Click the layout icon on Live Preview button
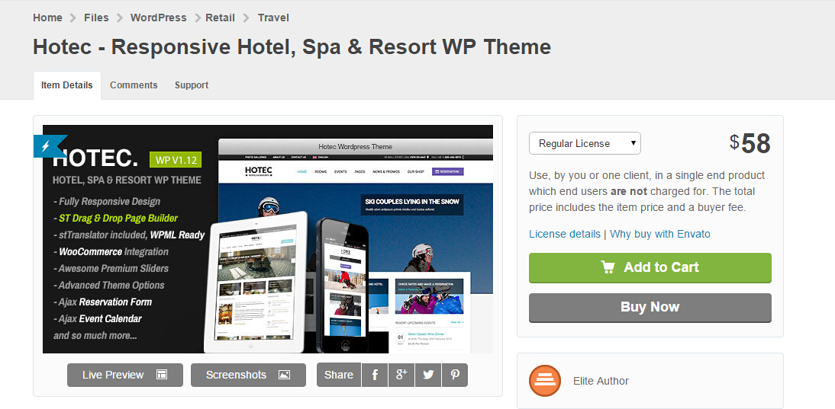This screenshot has width=835, height=409. click(162, 375)
